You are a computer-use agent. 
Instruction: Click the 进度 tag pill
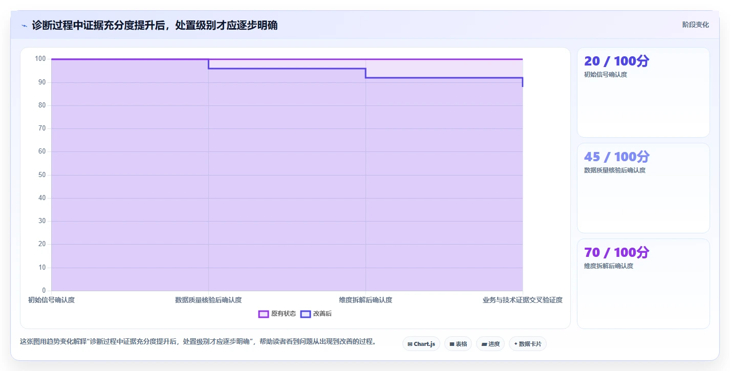coord(490,344)
